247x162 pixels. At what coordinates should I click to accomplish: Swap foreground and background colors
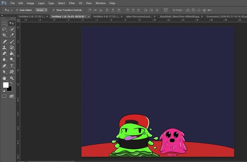click(11, 83)
